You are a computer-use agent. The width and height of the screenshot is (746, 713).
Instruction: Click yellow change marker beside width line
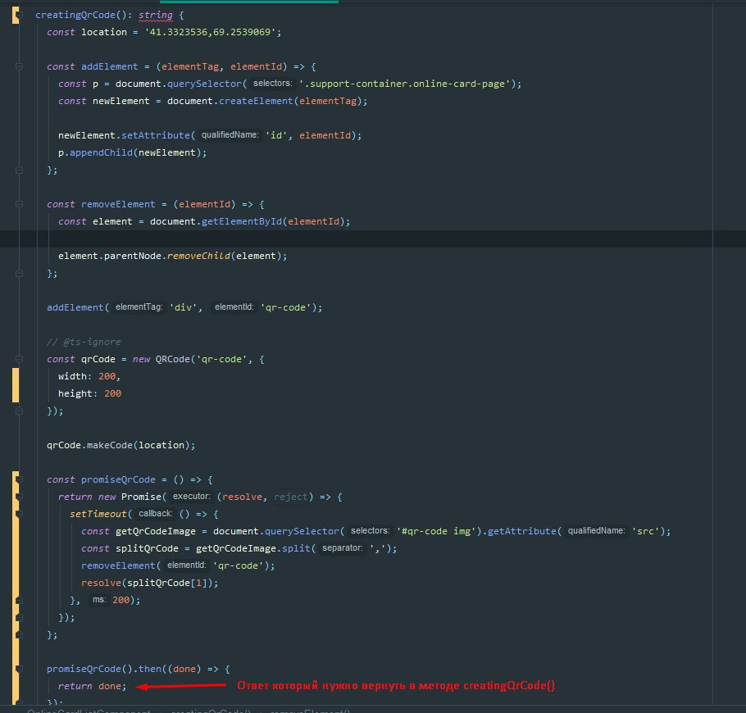pos(16,385)
